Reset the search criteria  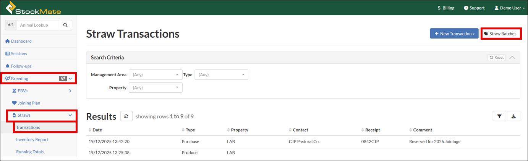point(497,58)
